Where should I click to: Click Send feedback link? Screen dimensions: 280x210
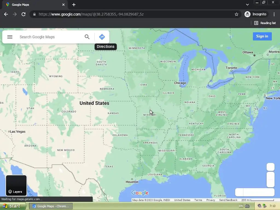point(228,200)
